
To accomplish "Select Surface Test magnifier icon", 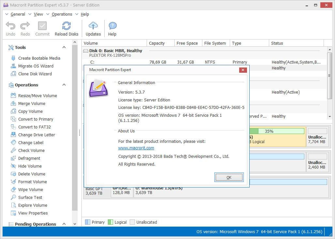I will pos(13,197).
